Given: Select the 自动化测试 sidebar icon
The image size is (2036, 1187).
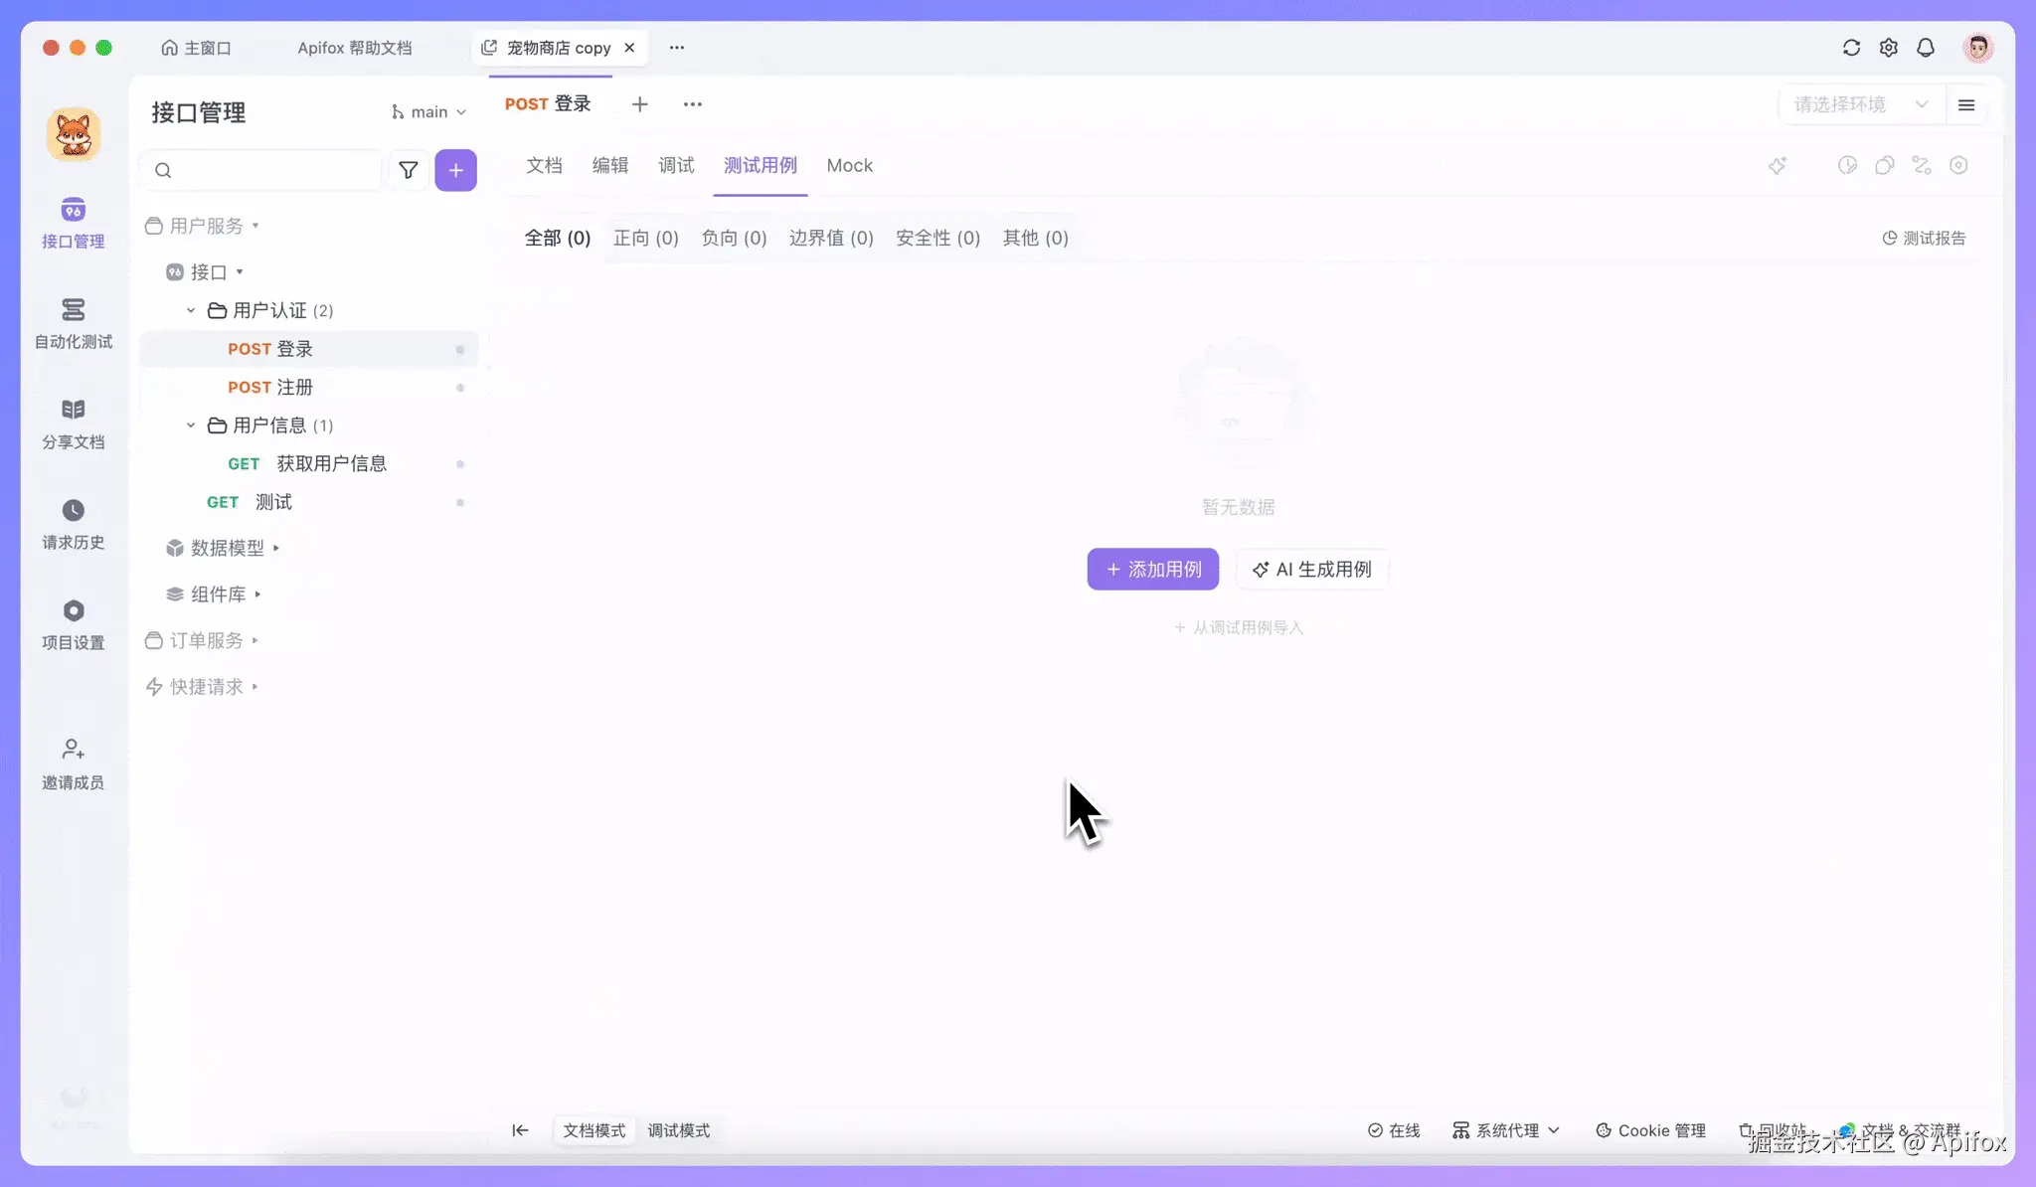Looking at the screenshot, I should [73, 323].
